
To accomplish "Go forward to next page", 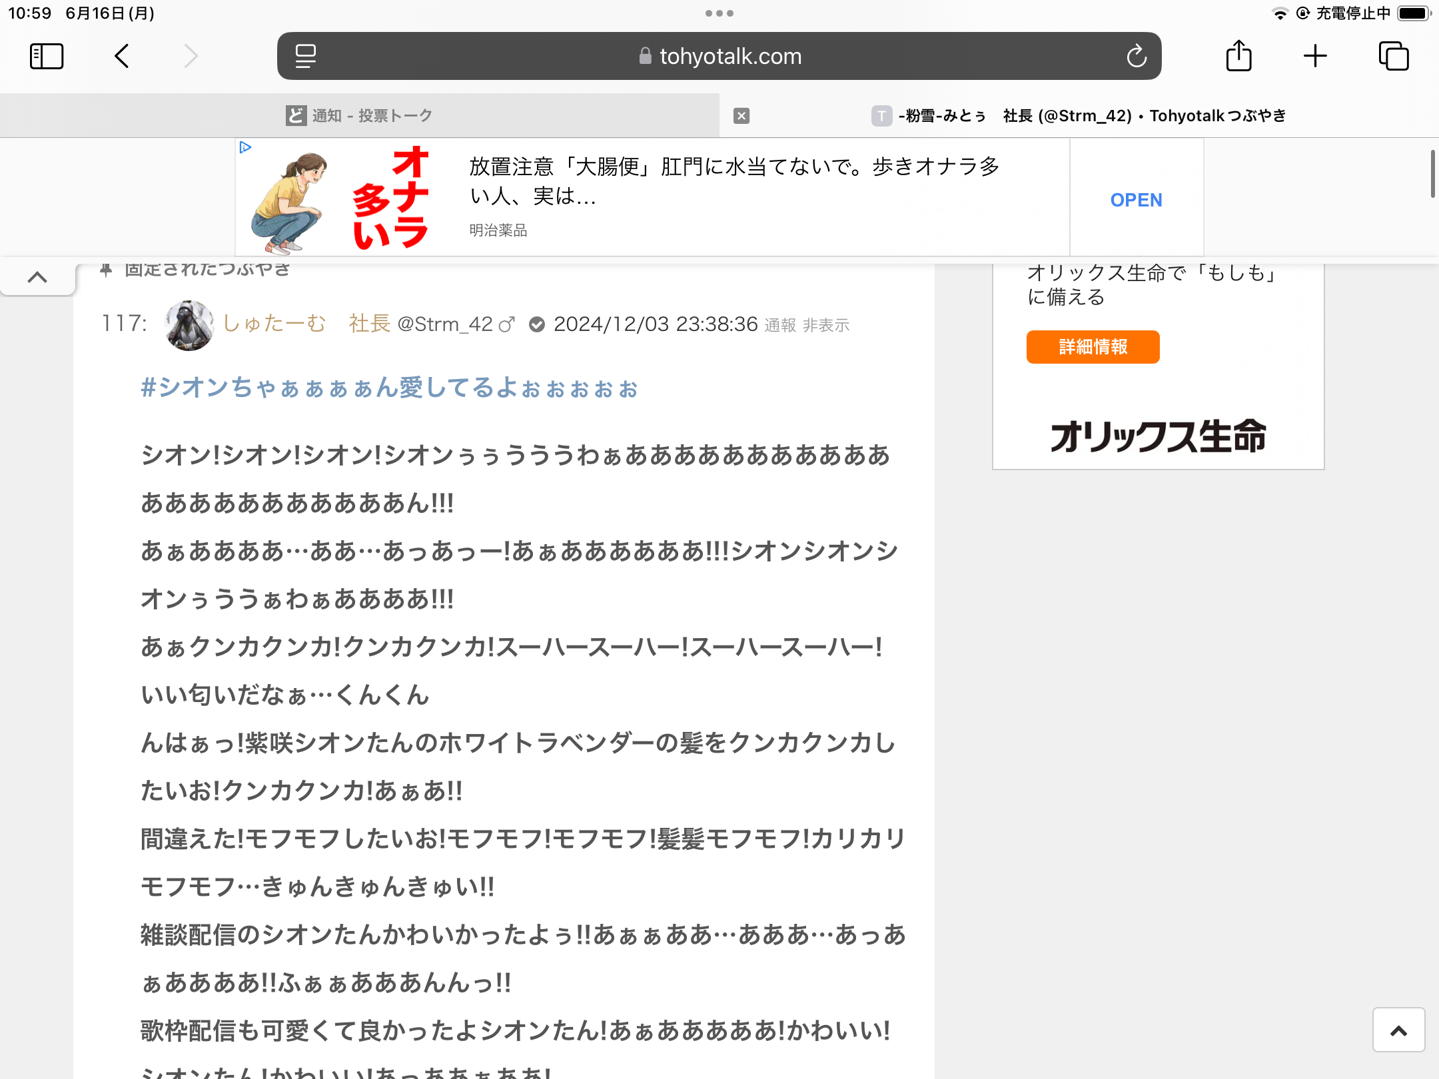I will 191,56.
